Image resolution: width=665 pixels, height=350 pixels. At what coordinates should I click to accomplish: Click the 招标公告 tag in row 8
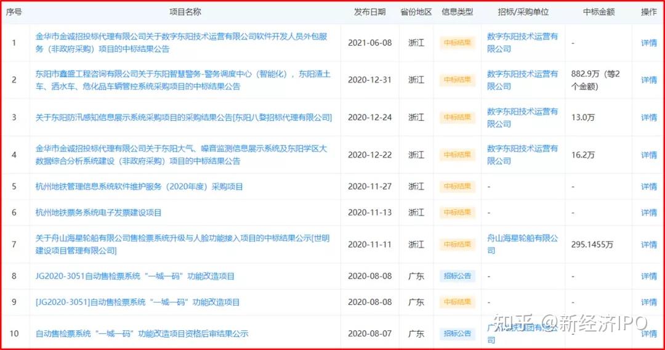coord(457,276)
